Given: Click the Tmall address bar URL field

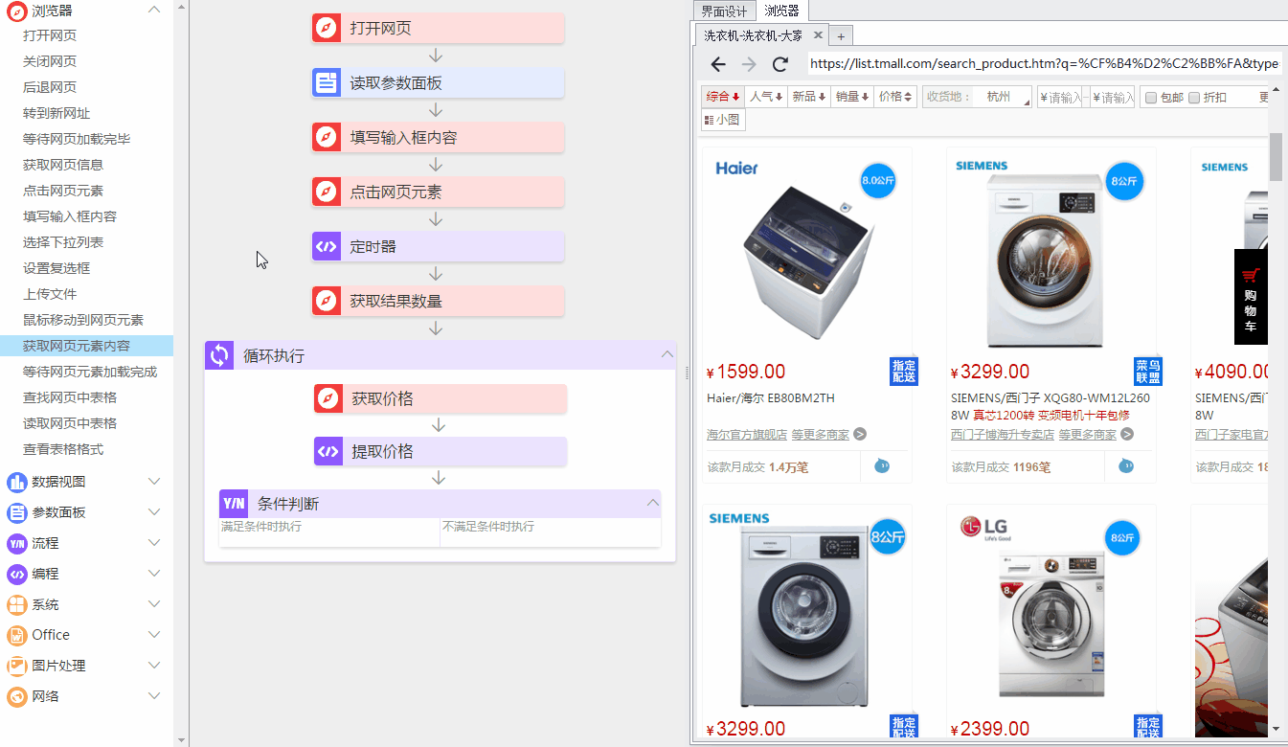Looking at the screenshot, I should pyautogui.click(x=1044, y=64).
